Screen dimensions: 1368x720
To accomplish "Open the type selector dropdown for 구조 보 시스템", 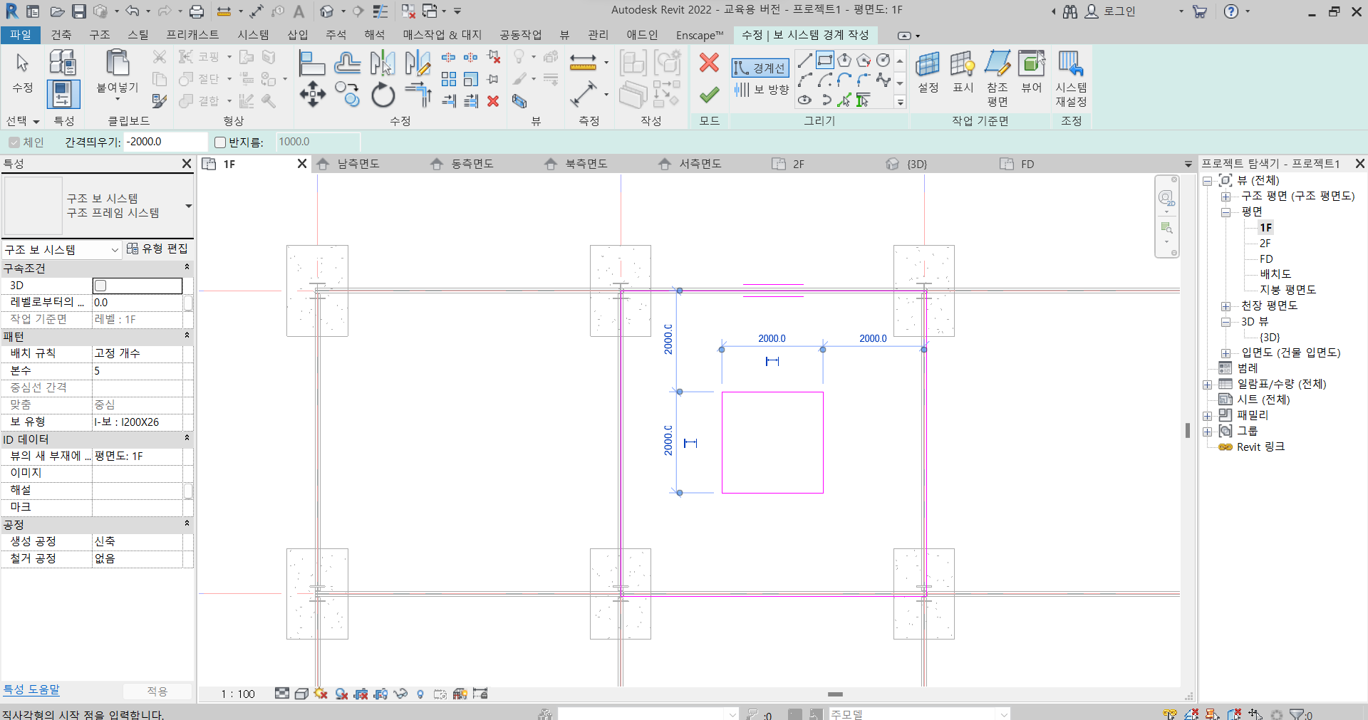I will [x=188, y=206].
